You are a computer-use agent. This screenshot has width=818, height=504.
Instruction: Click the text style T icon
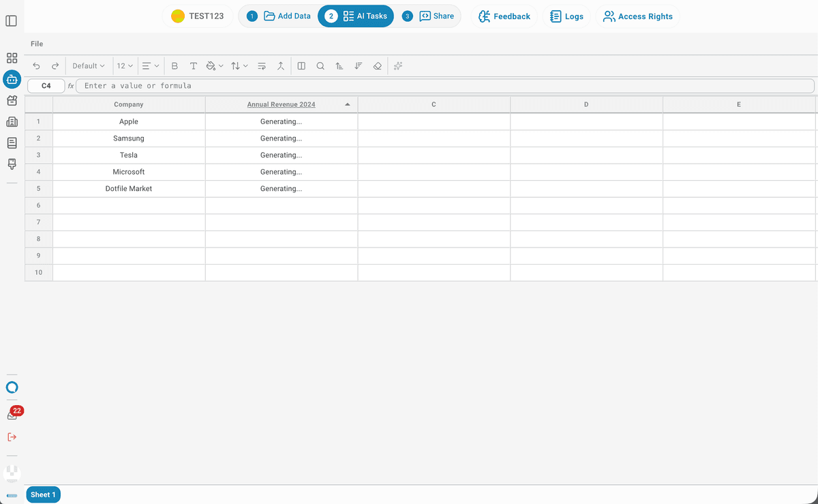[194, 66]
